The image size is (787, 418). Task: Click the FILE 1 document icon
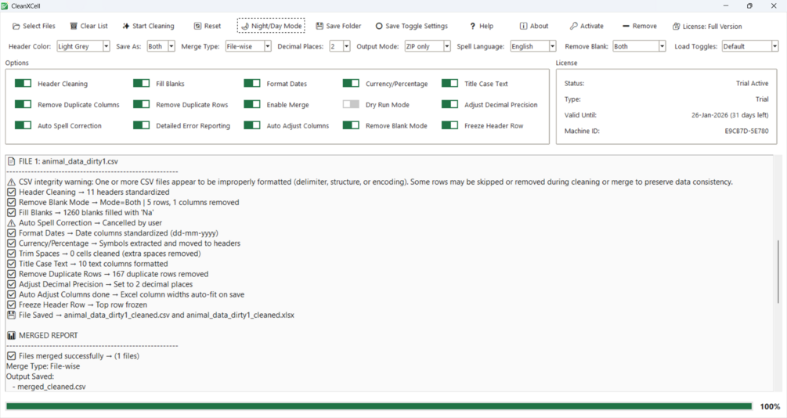[11, 161]
